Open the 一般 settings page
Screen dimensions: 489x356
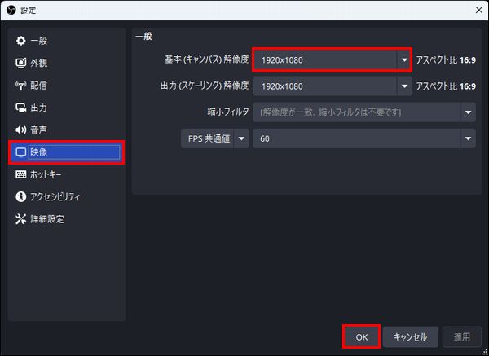pos(67,41)
